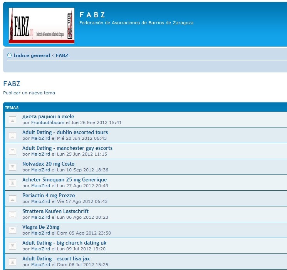287x270 pixels.
Task: Open topic 'Viagra De 25mg'
Action: click(41, 227)
